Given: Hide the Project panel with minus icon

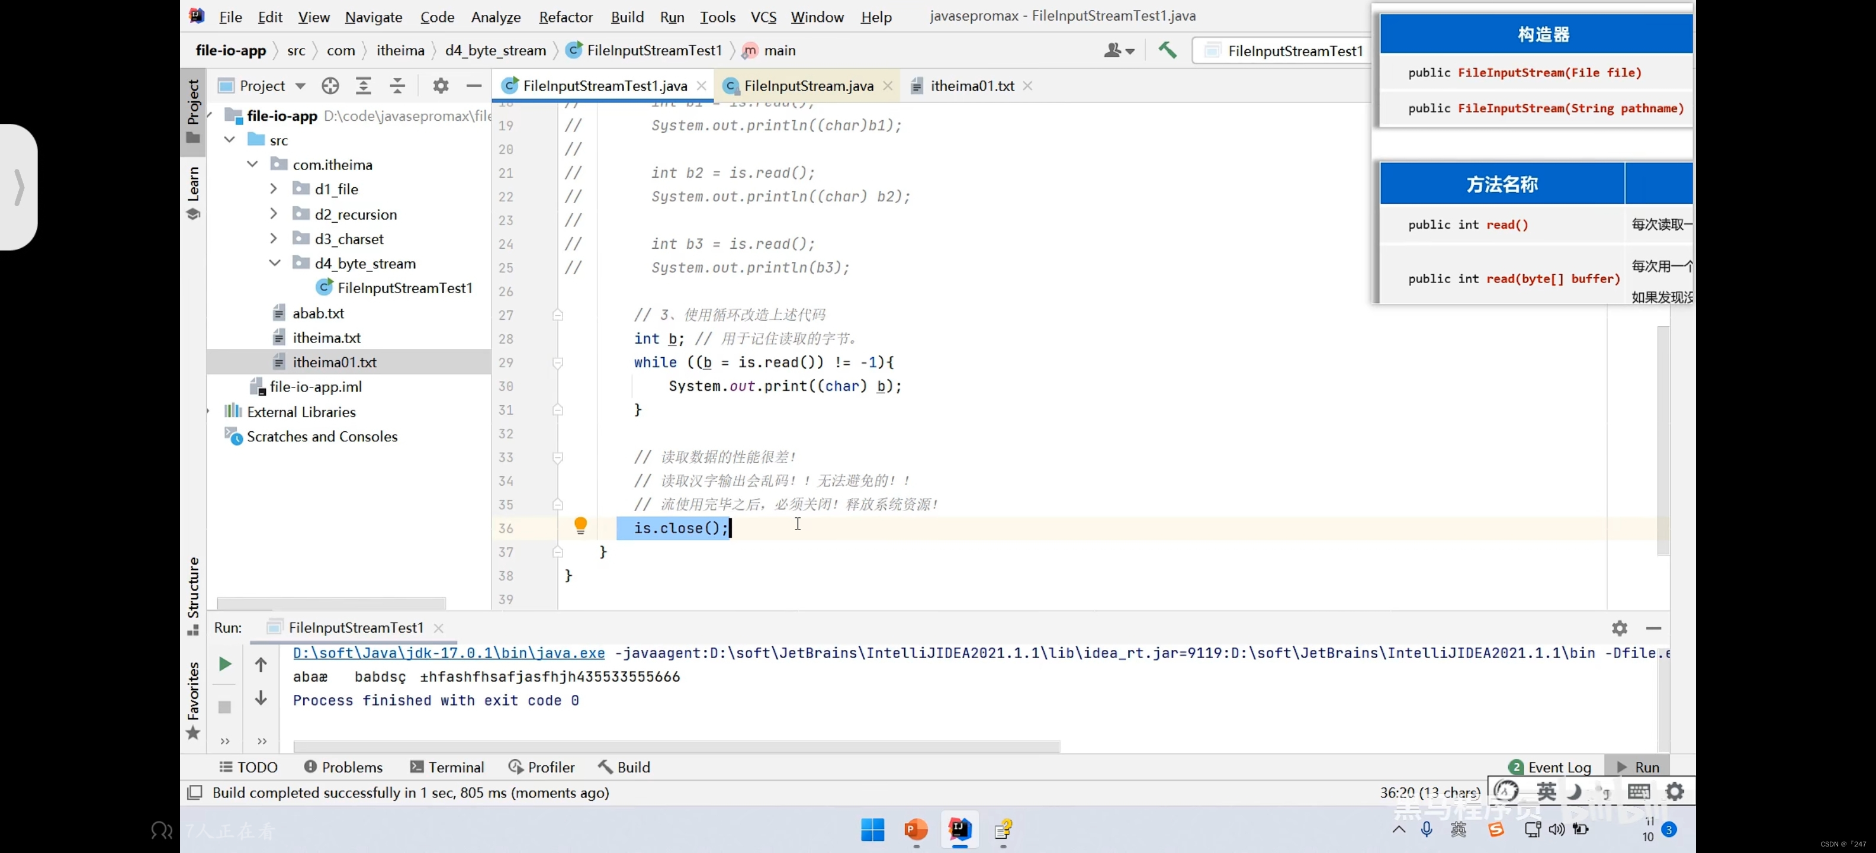Looking at the screenshot, I should click(474, 86).
